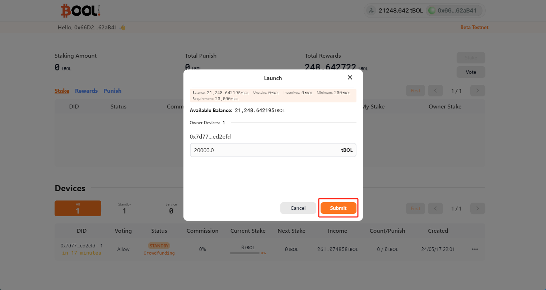
Task: Click First in Devices pagination
Action: point(415,208)
